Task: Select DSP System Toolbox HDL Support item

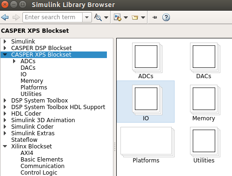Action: 58,107
